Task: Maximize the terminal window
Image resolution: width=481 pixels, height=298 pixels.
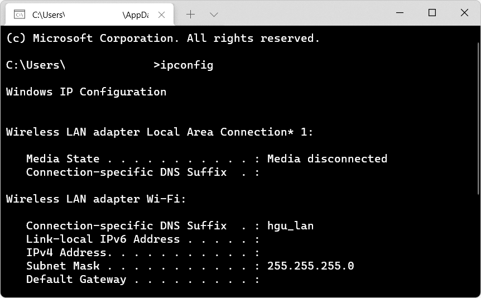Action: click(432, 13)
